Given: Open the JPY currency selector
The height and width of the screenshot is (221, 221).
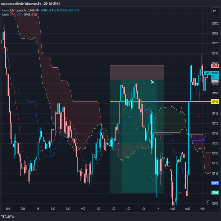Looking at the screenshot, I should [214, 11].
